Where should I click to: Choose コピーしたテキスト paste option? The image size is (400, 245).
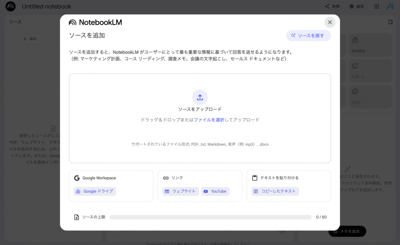tap(275, 191)
